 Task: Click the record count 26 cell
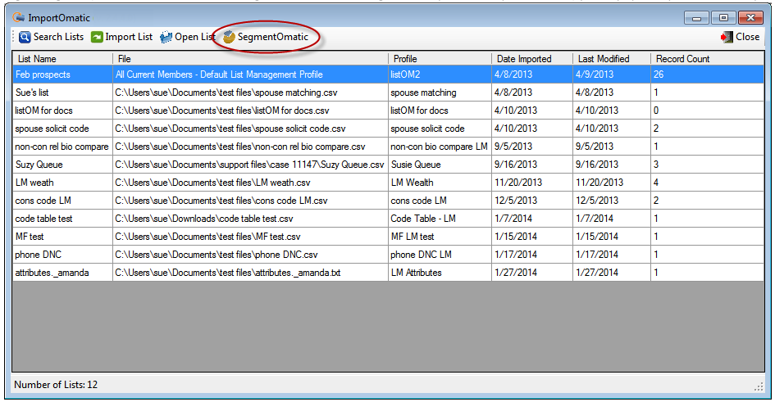click(707, 75)
